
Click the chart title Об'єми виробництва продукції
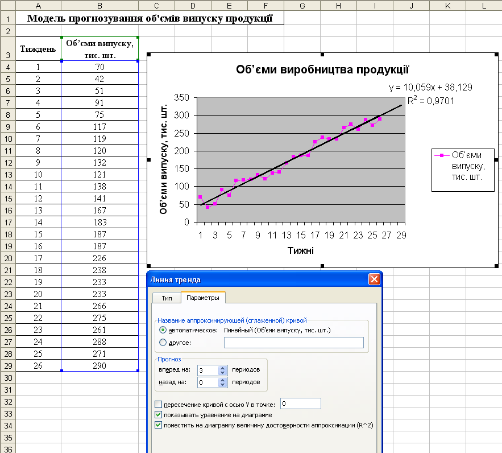pos(322,70)
